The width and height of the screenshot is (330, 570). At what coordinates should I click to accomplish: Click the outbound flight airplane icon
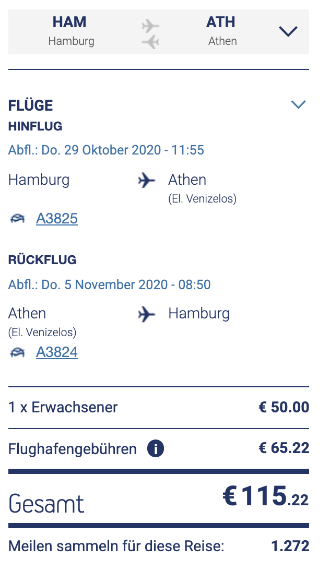coord(147,180)
